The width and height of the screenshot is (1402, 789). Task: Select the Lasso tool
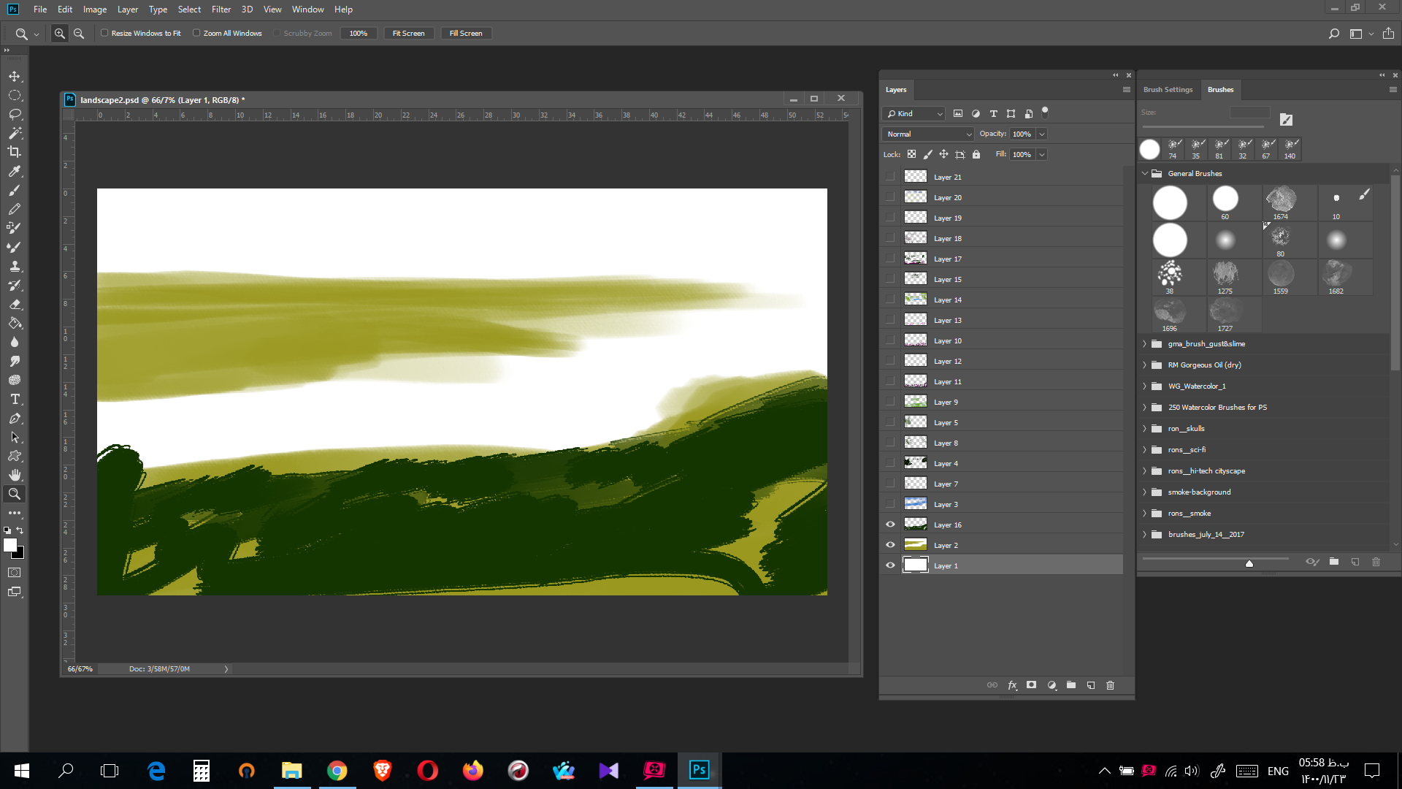click(15, 115)
